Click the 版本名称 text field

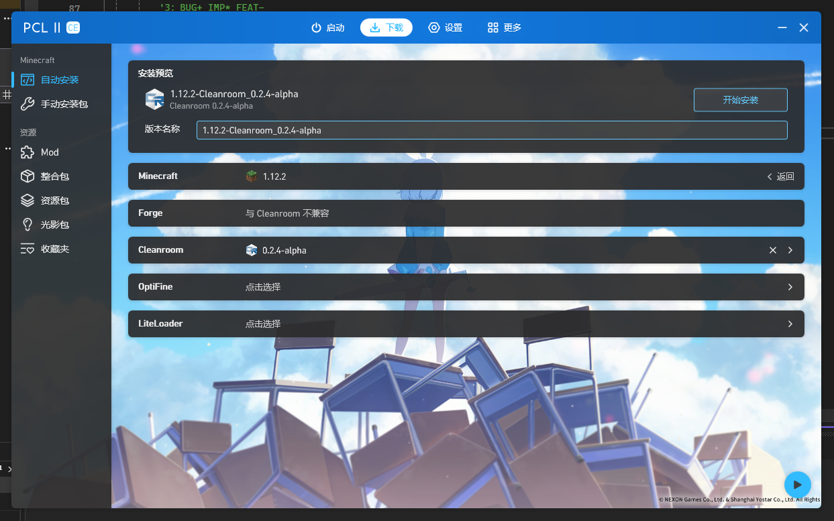[x=491, y=130]
